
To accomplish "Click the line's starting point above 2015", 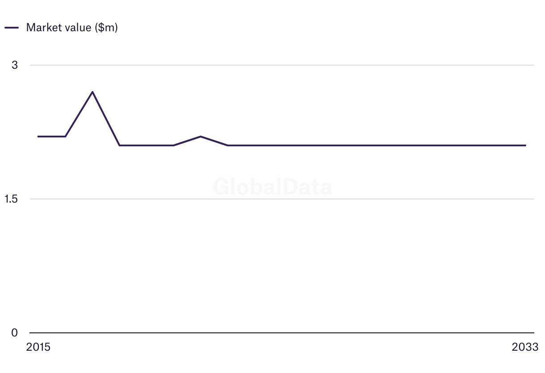I will click(38, 137).
